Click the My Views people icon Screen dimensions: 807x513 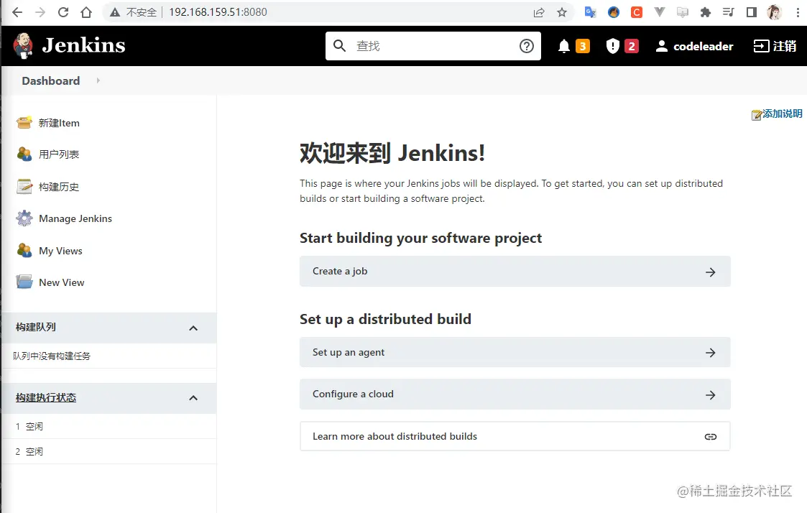[24, 250]
